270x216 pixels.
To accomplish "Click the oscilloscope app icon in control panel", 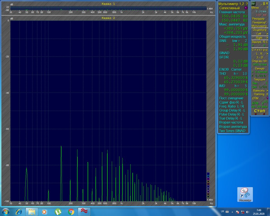I will (x=253, y=3).
